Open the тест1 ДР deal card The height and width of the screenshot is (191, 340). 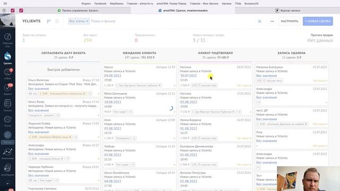pos(292,117)
